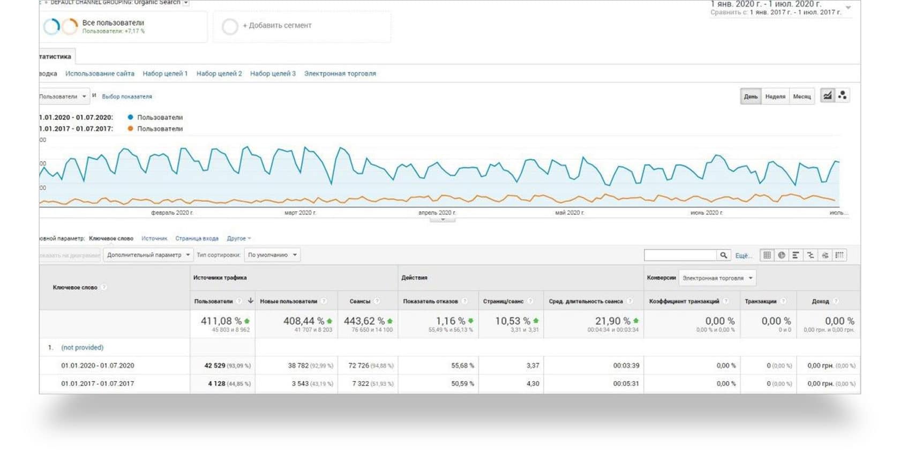The height and width of the screenshot is (470, 900).
Task: Click into the table search field
Action: tap(680, 255)
